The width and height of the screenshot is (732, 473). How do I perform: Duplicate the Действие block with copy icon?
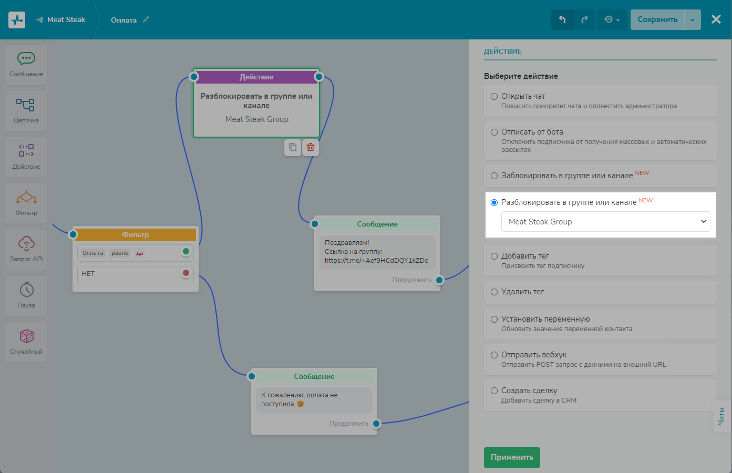[x=293, y=148]
